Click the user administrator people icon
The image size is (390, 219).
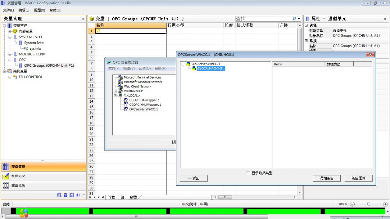click(66, 195)
